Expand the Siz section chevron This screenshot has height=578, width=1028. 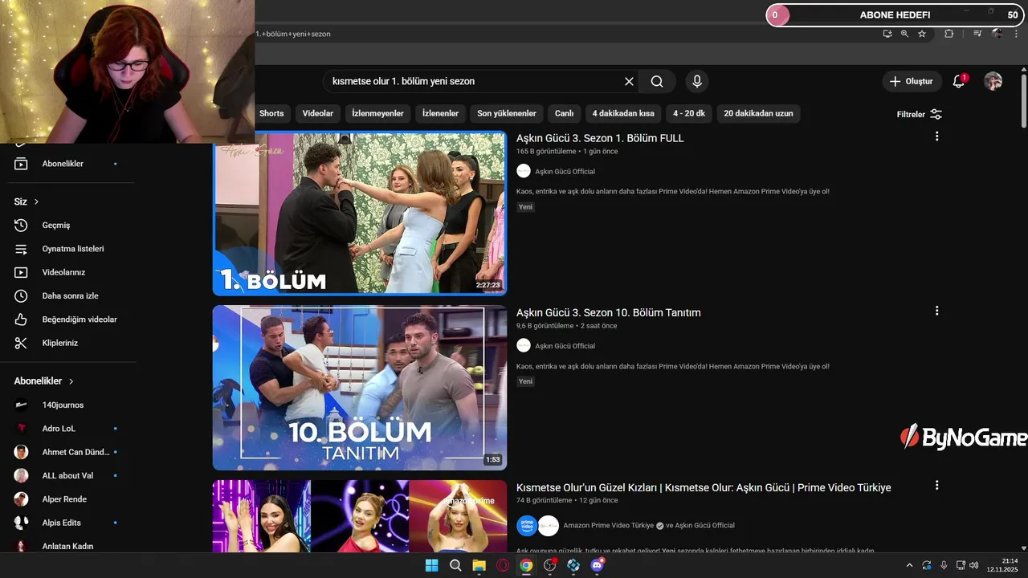click(x=36, y=201)
